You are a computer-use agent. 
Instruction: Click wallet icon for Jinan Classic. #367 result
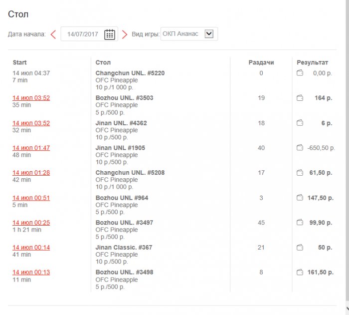[300, 248]
